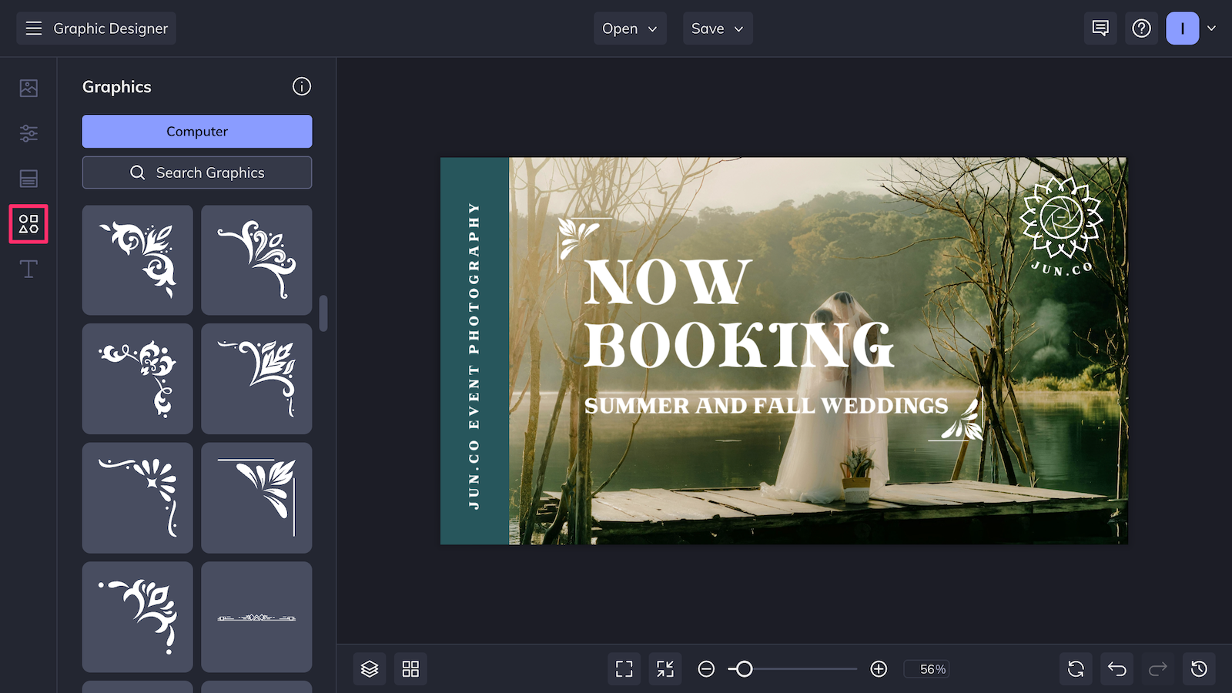
Task: Expand the Save dropdown
Action: point(717,28)
